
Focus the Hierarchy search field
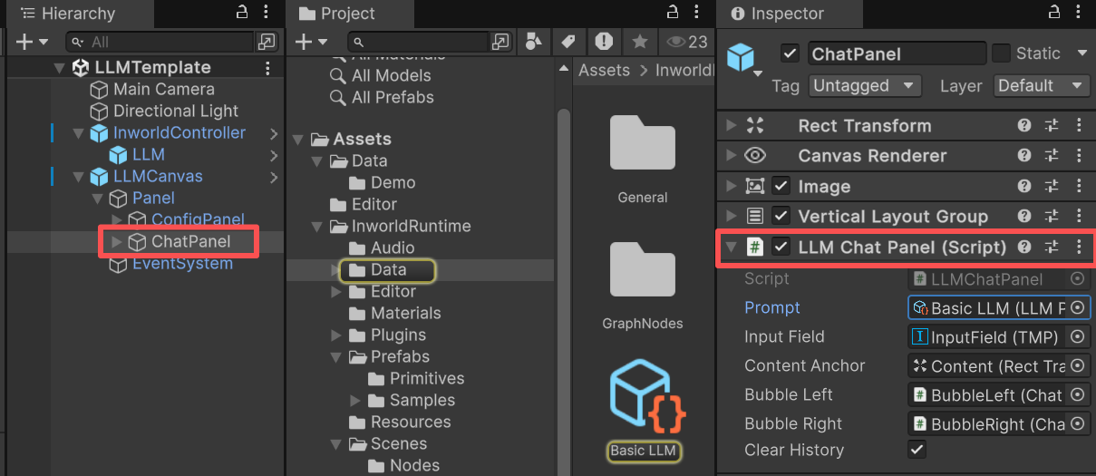(x=160, y=42)
